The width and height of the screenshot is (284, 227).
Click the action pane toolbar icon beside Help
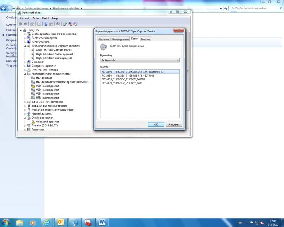pos(51,24)
